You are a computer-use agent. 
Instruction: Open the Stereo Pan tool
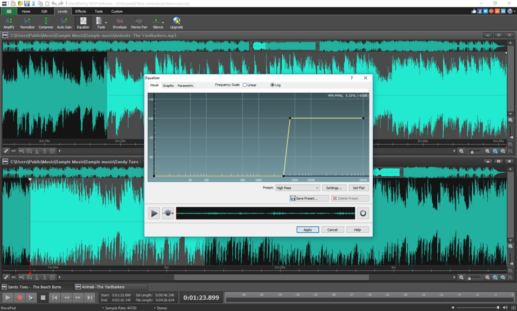139,23
